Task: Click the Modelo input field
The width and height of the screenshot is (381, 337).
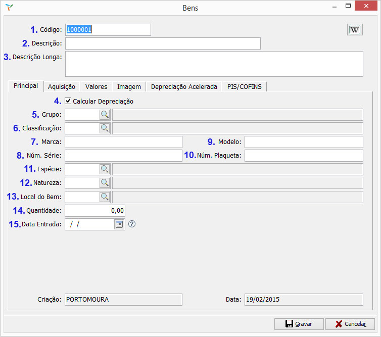Action: tap(304, 142)
